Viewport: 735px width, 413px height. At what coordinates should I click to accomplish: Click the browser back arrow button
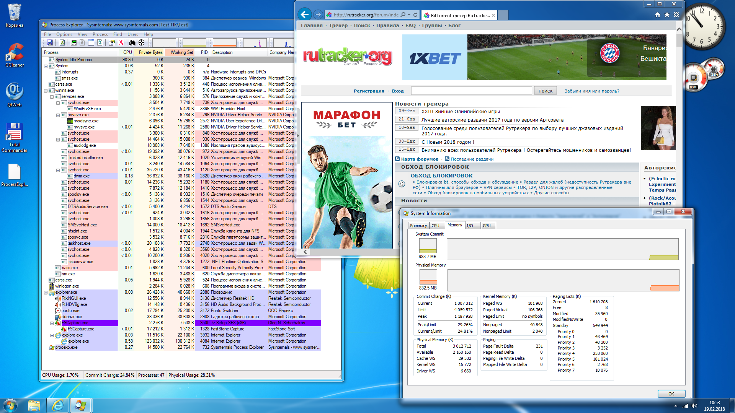305,15
